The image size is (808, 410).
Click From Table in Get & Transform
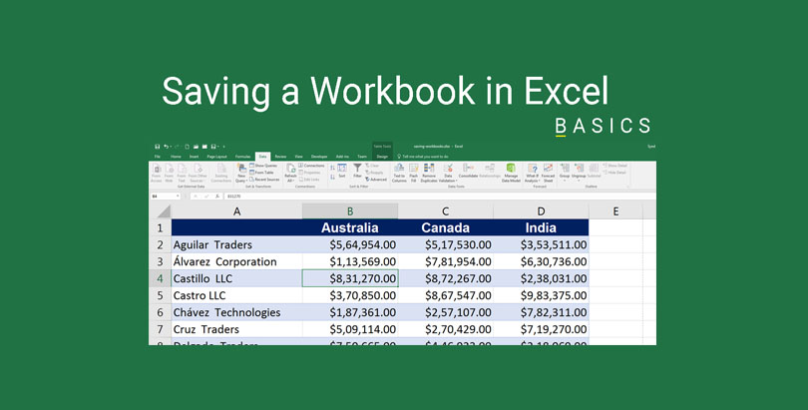[263, 173]
